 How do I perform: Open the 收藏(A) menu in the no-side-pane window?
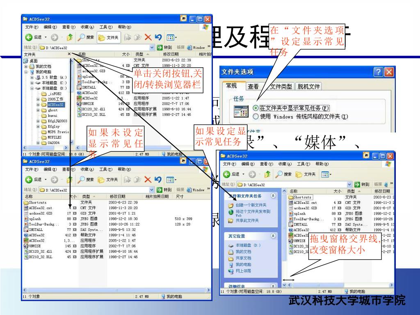click(87, 169)
